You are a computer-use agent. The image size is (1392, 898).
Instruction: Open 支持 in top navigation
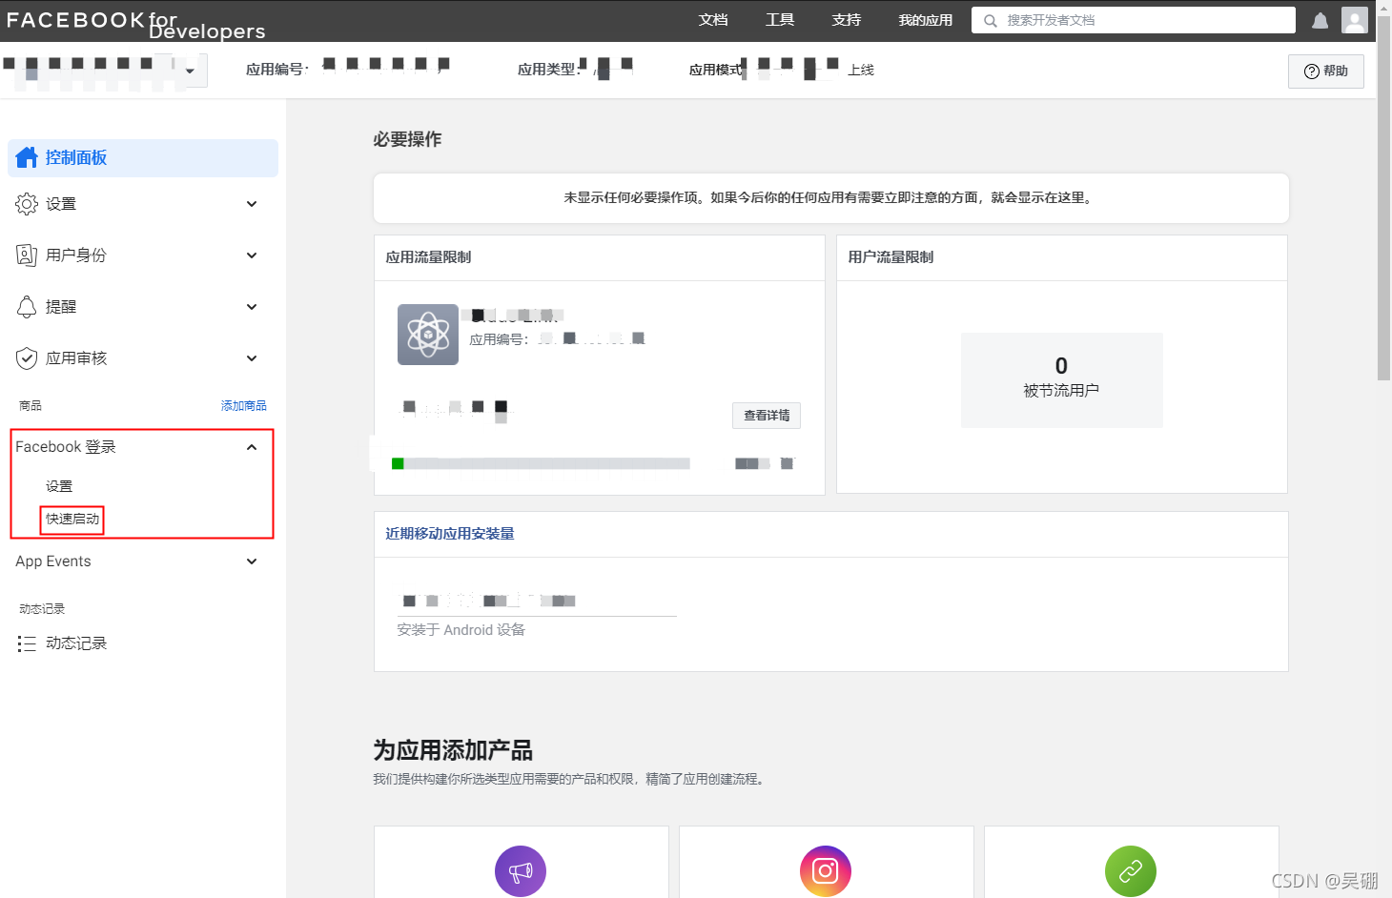847,20
